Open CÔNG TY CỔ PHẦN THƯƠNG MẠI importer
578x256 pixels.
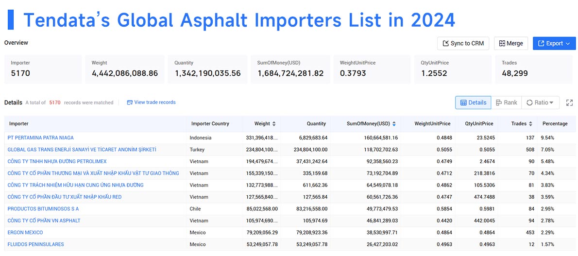93,173
